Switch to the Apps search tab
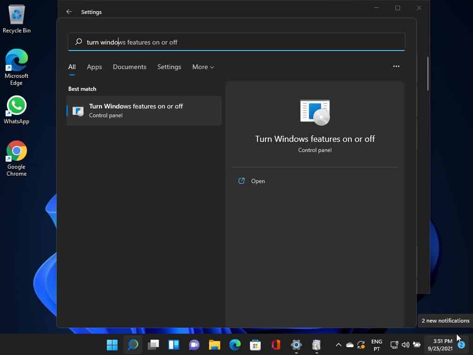Screen dimensions: 473x355 tap(94, 67)
